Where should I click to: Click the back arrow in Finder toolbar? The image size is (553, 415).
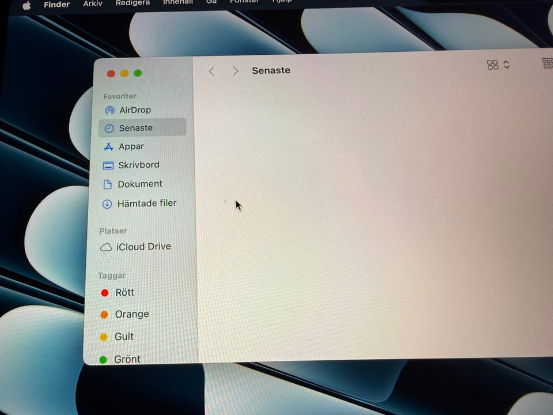click(x=211, y=71)
